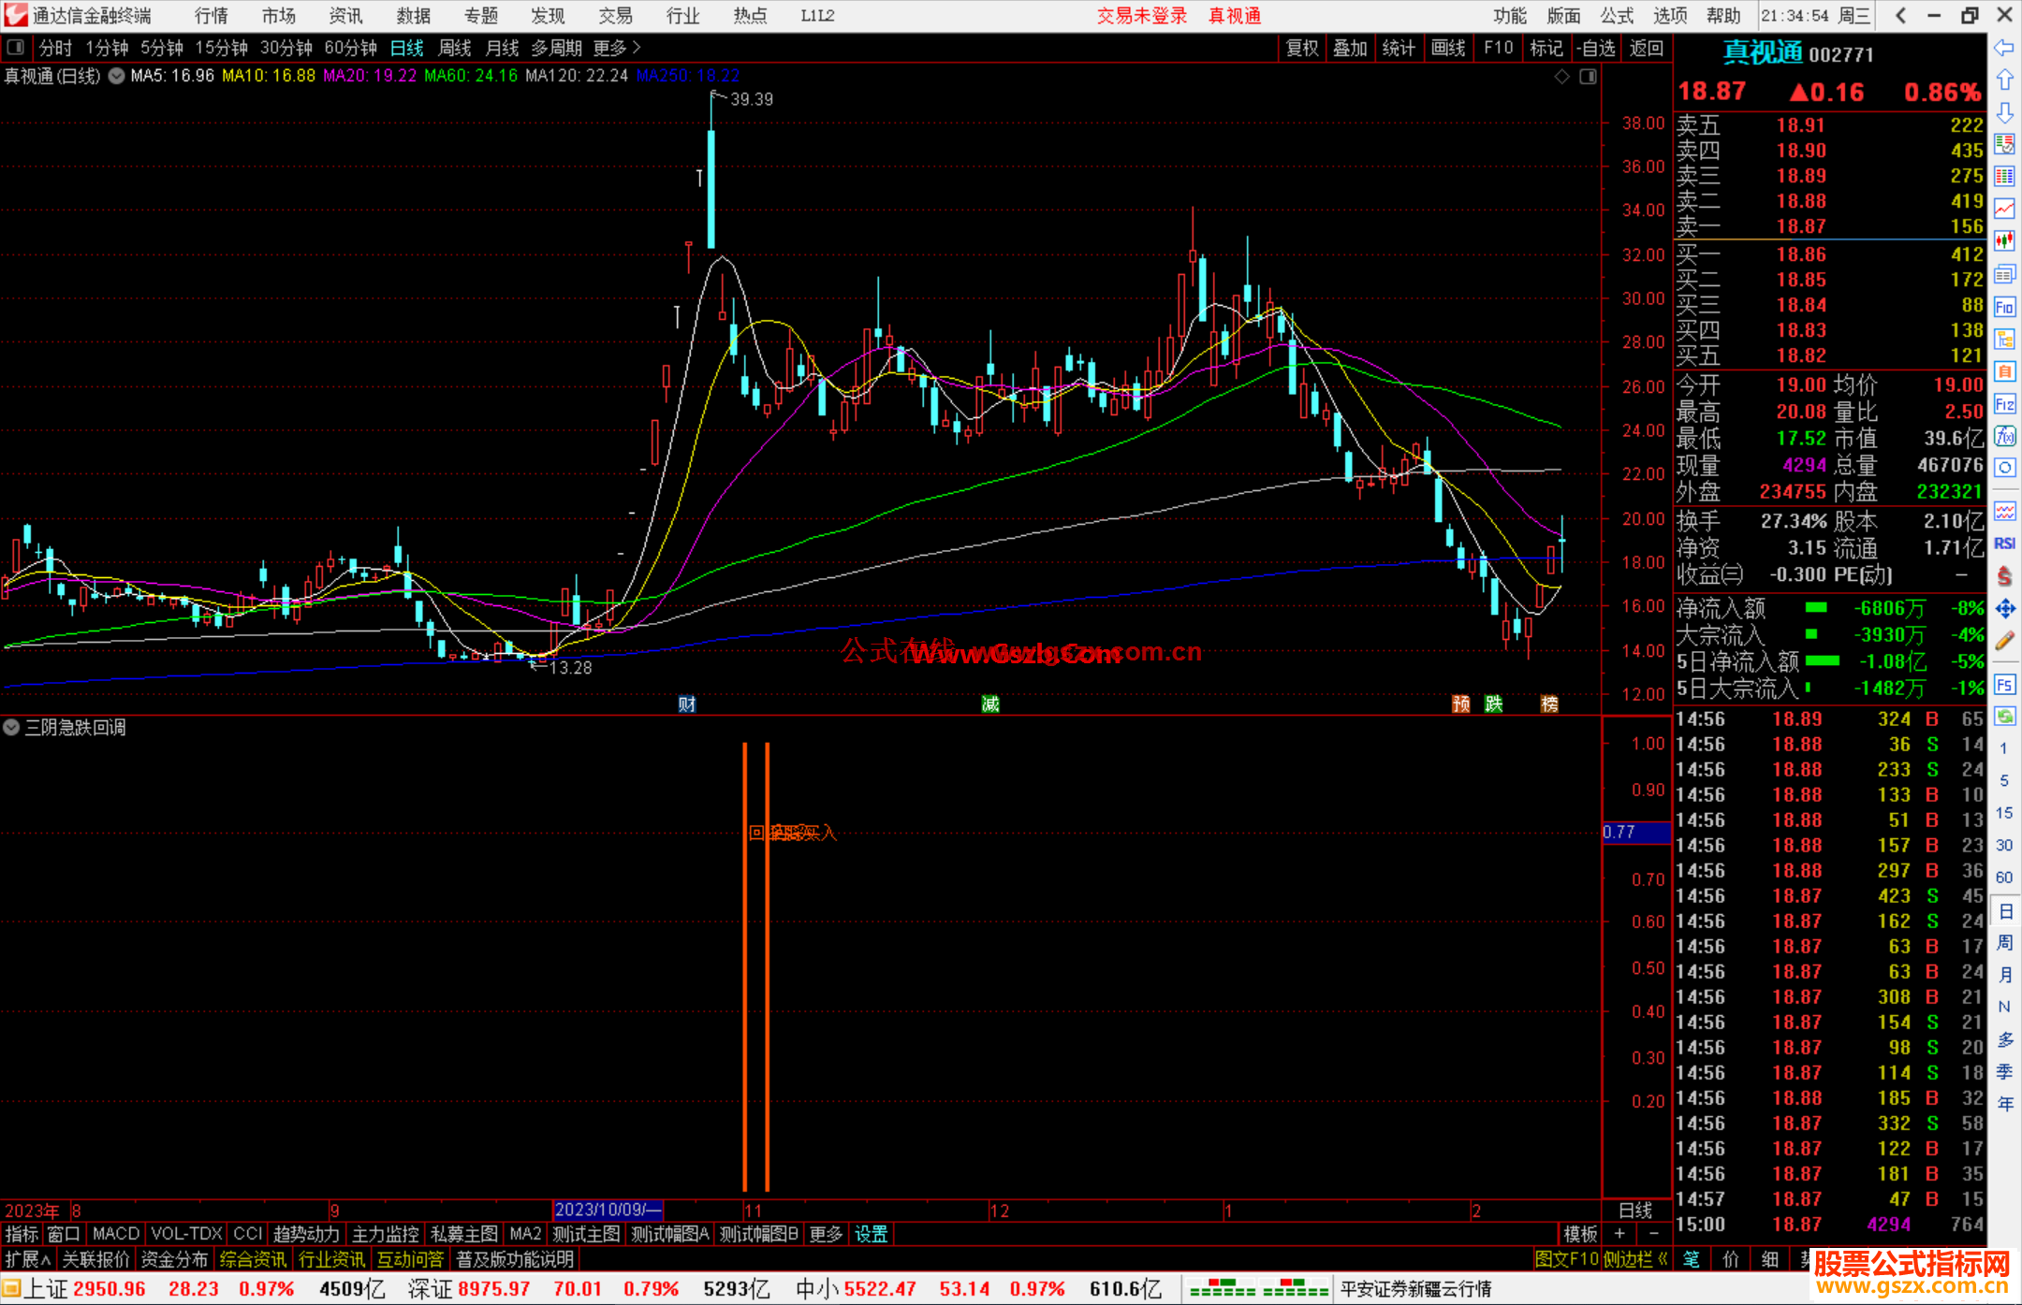Viewport: 2022px width, 1305px height.
Task: Click the 复权 button
Action: (x=1301, y=48)
